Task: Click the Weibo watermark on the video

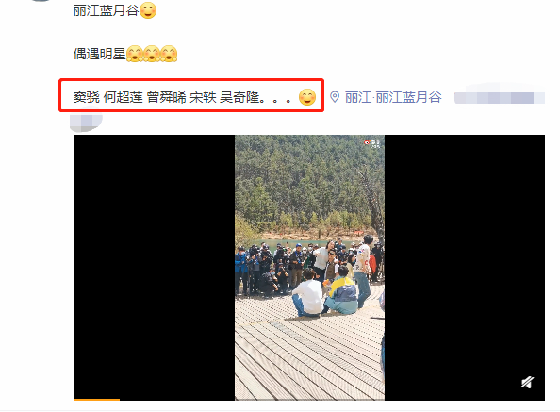Action: 372,143
